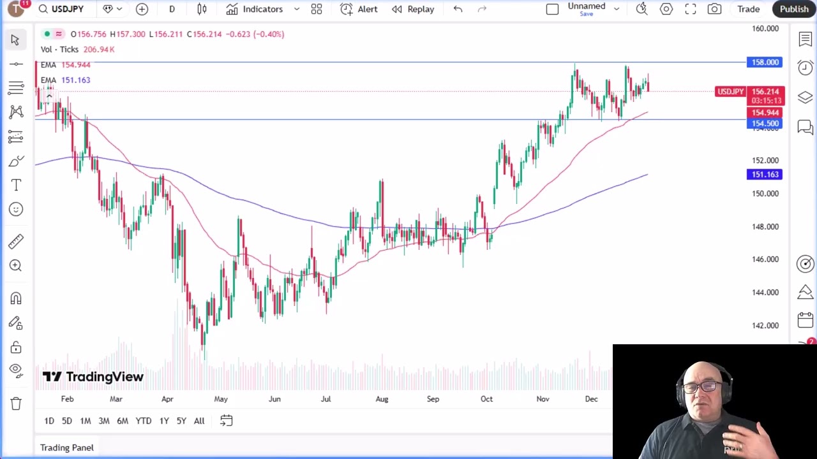
Task: Click the 154.500 horizontal line price label
Action: click(x=765, y=124)
